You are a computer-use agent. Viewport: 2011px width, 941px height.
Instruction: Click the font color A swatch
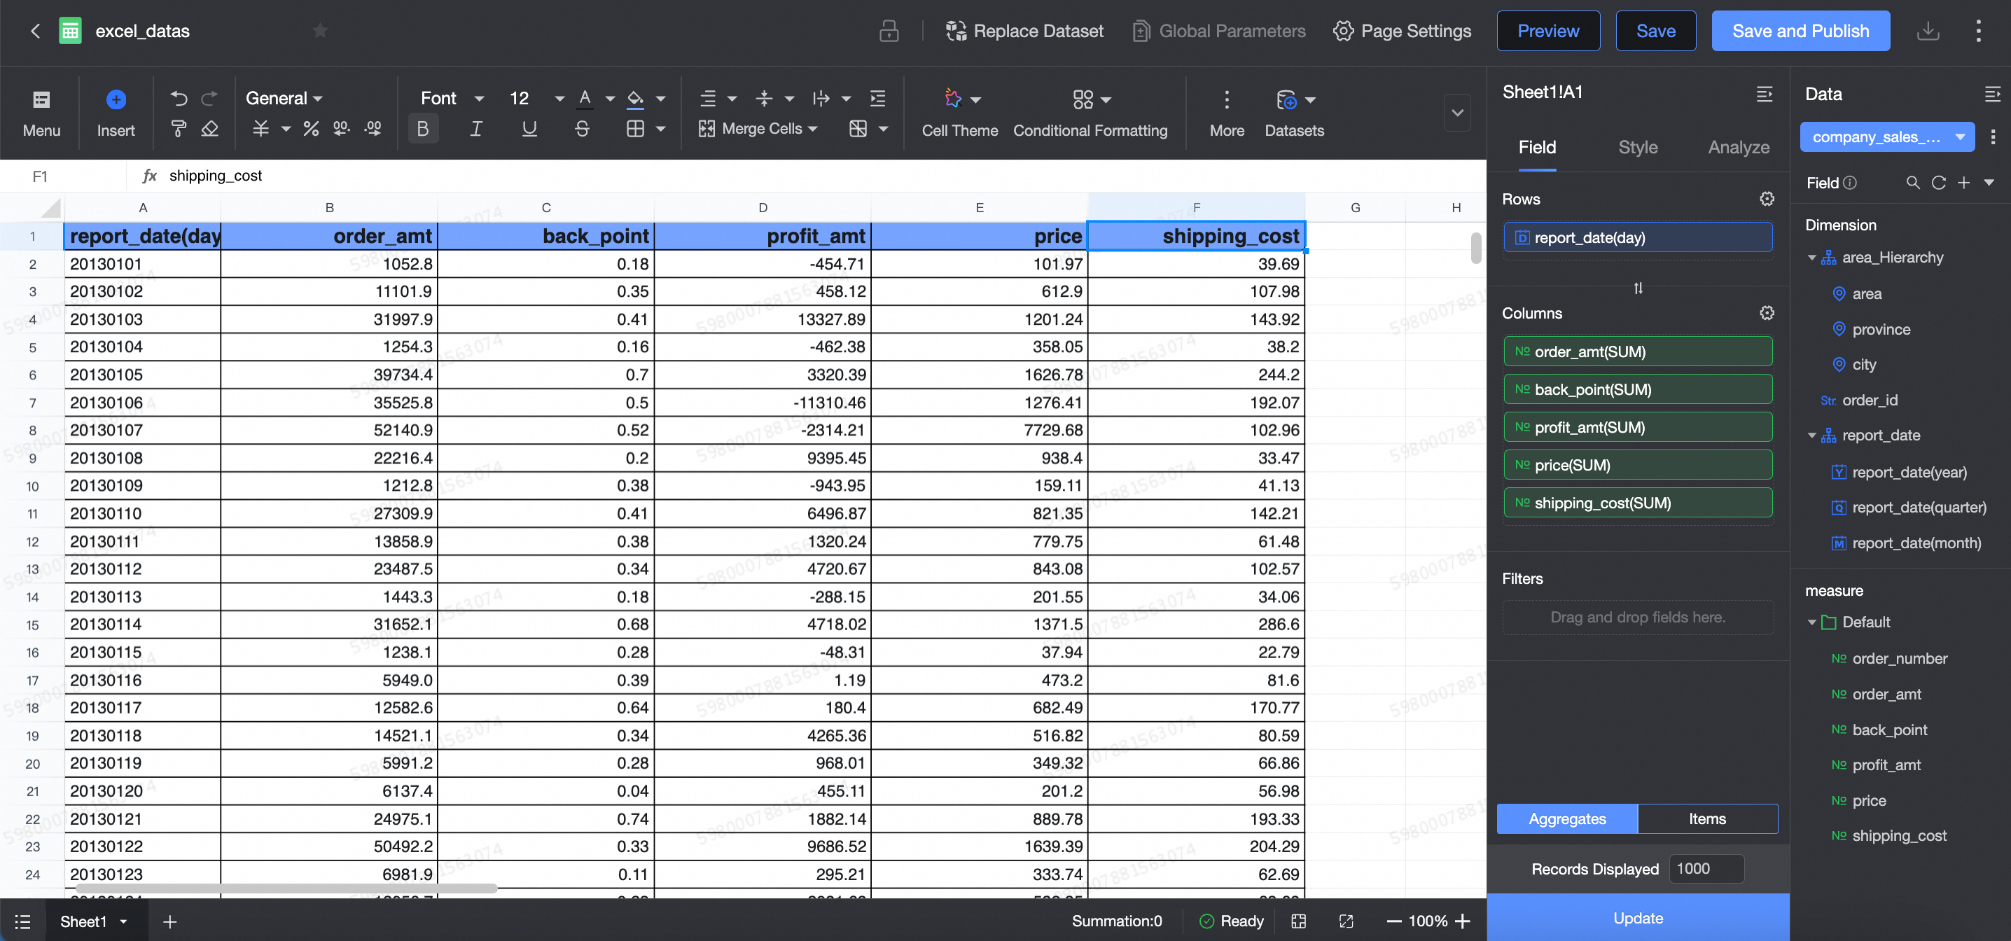click(x=585, y=99)
